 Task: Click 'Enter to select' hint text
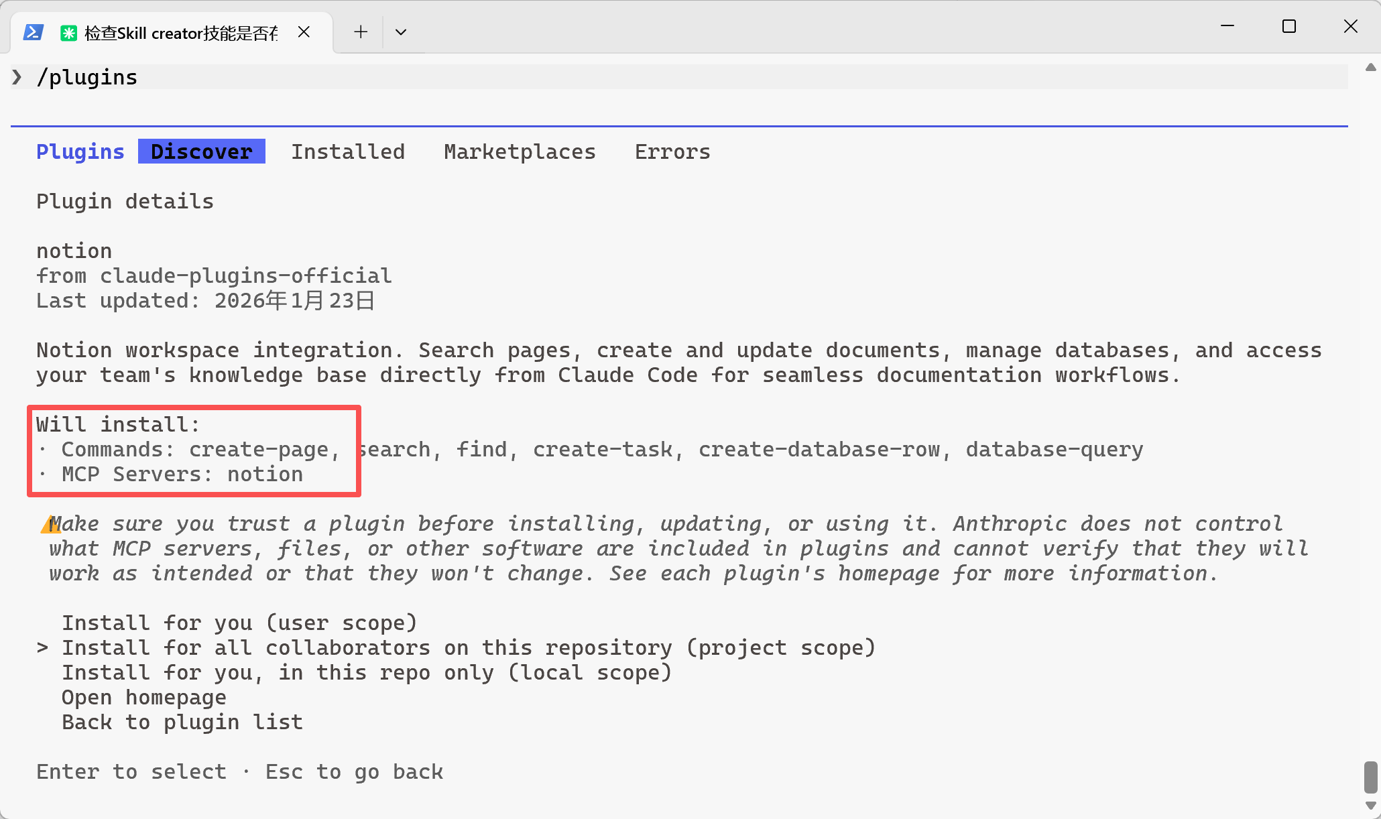[x=131, y=772]
